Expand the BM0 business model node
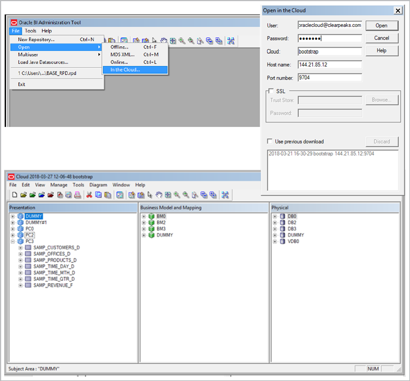The width and height of the screenshot is (410, 381). tap(143, 217)
